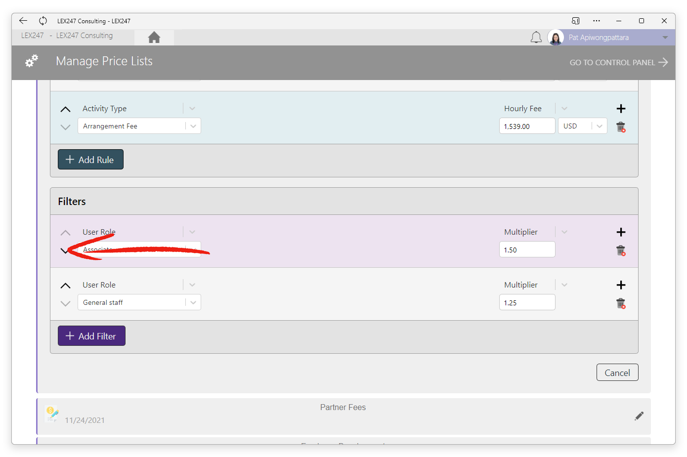
Task: Reload the page with the refresh icon
Action: 43,21
